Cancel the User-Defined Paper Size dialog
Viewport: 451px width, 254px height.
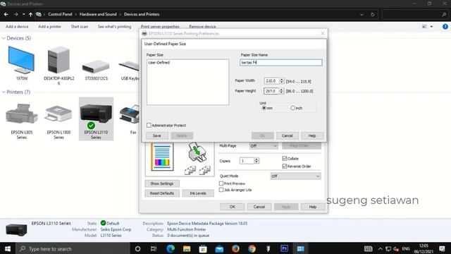(287, 135)
